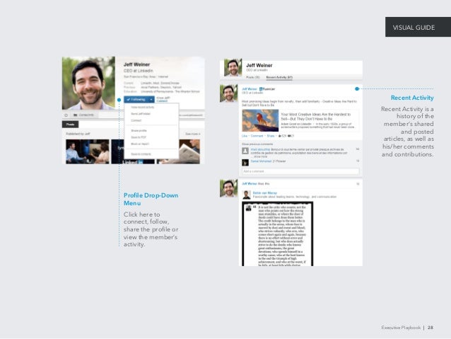Click the avatar beside the first activity post
Image resolution: width=451 pixels, height=339 pixels.
[228, 93]
